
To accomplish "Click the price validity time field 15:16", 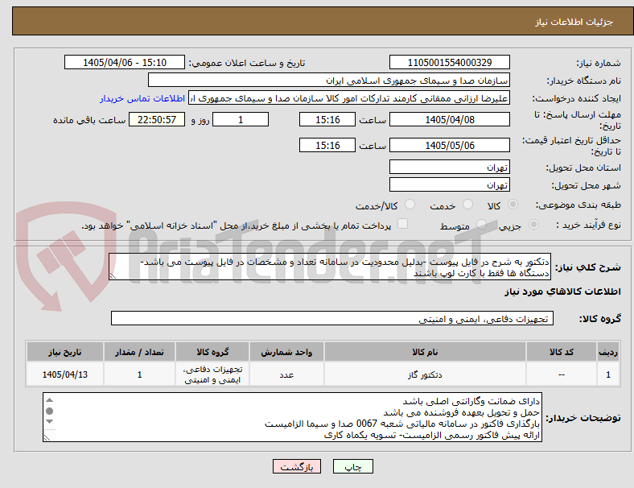I will pyautogui.click(x=327, y=145).
